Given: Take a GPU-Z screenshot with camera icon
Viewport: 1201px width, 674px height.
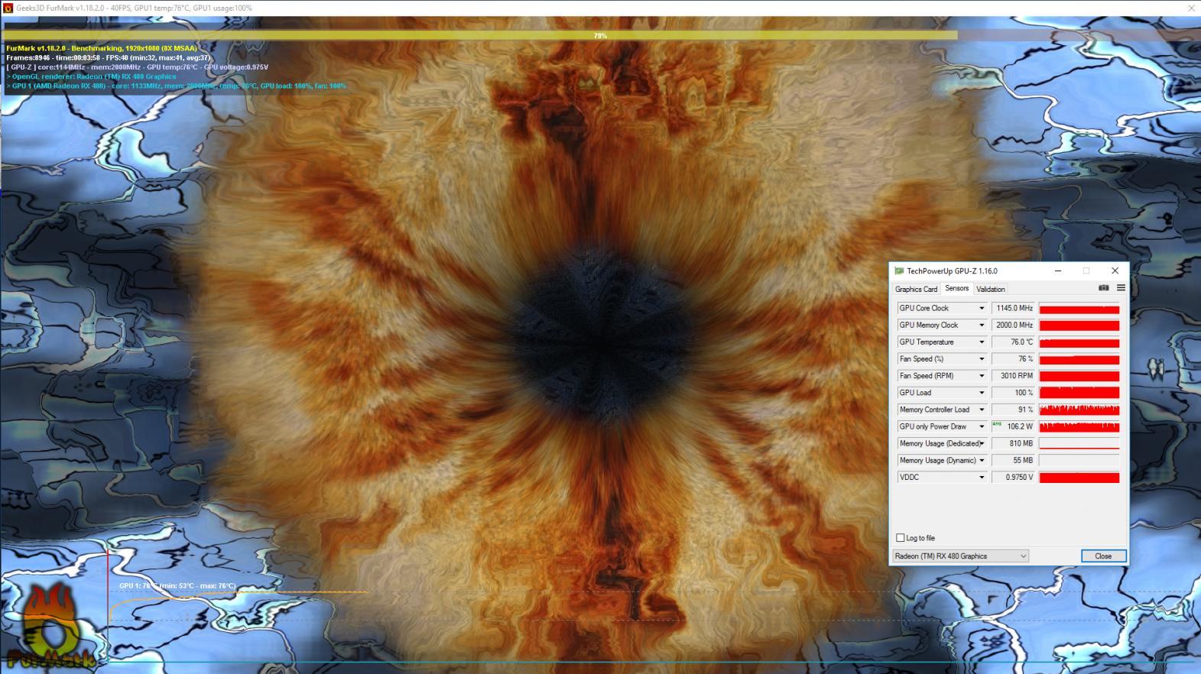Looking at the screenshot, I should (1103, 288).
